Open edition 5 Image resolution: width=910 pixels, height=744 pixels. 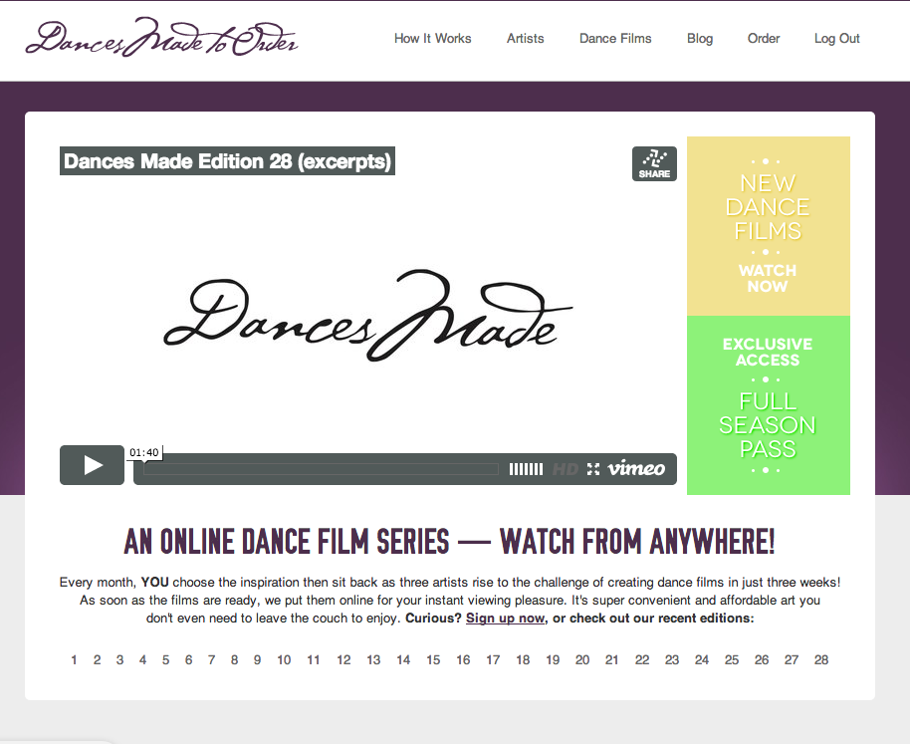click(x=165, y=660)
